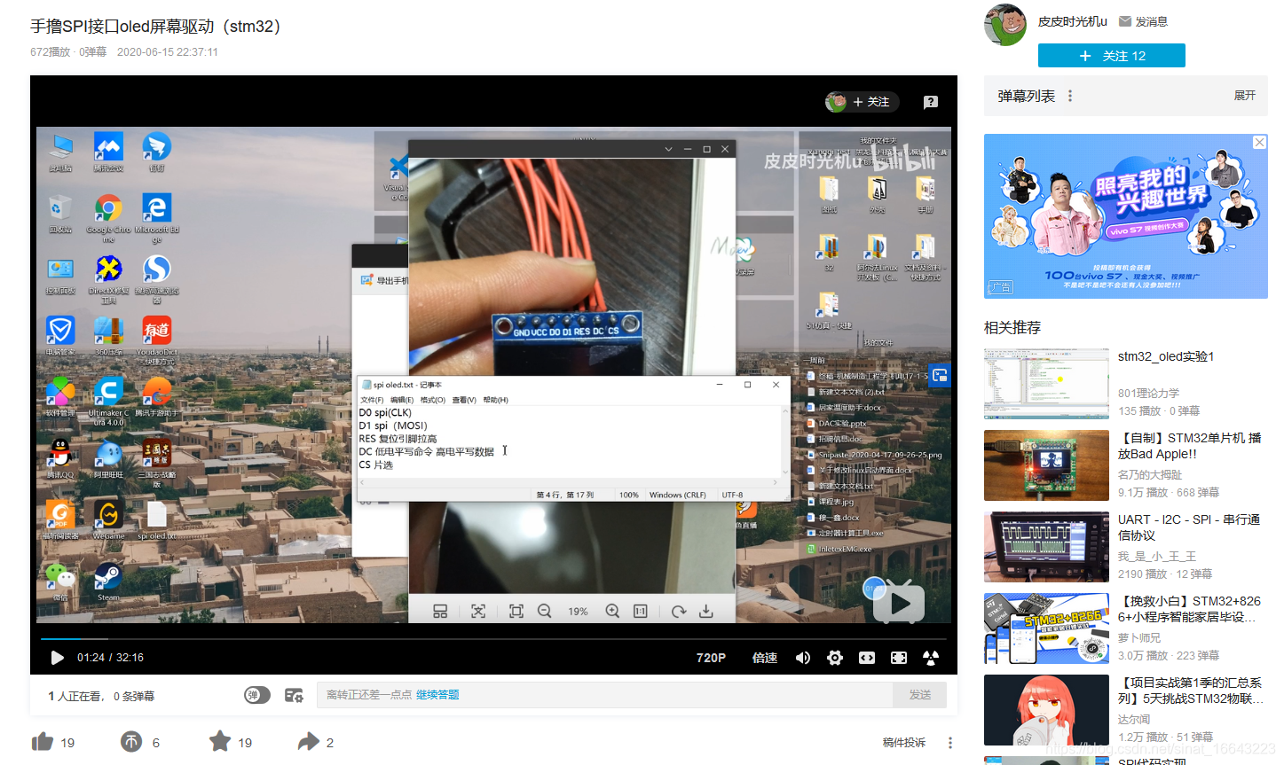The width and height of the screenshot is (1284, 765).
Task: Enter web fullscreen mode in player
Action: tap(899, 658)
